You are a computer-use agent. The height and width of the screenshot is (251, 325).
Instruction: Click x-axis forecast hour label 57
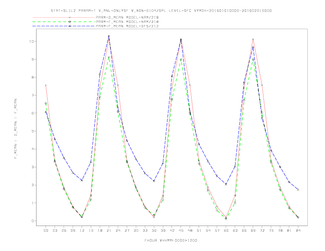tap(217, 230)
